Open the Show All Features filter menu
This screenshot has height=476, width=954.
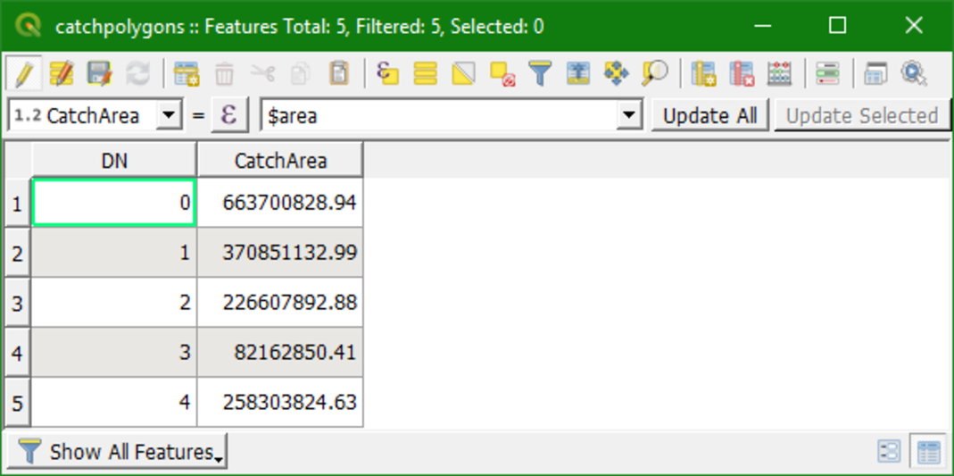point(116,452)
